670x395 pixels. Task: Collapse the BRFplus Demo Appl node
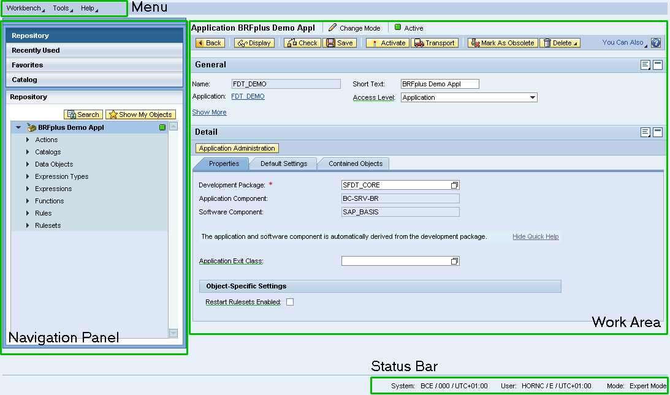pyautogui.click(x=18, y=128)
